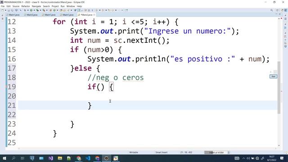Click the Smart Insert status field

162,153
